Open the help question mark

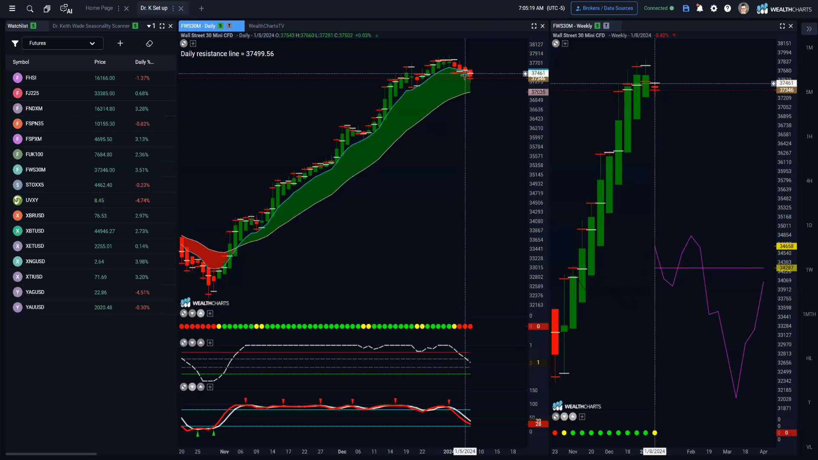728,8
